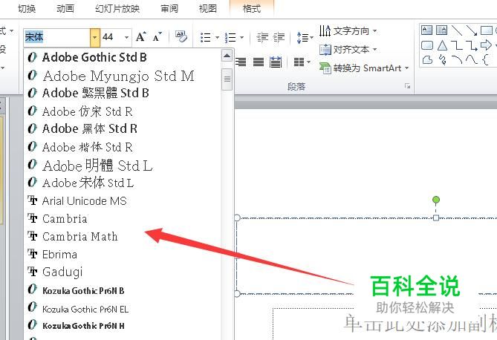Select the straight line shape
The height and width of the screenshot is (340, 497).
coord(457,30)
